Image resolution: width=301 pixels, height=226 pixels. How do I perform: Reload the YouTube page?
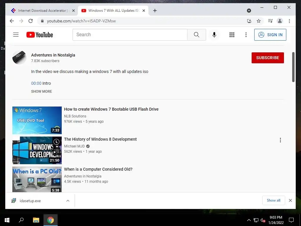coord(31,21)
